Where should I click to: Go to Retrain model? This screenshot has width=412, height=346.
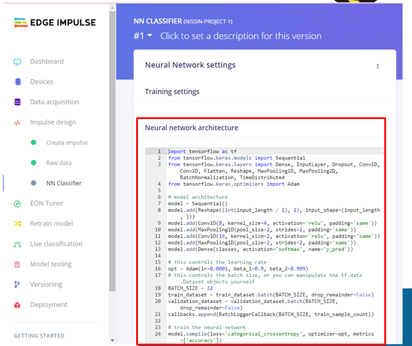tap(51, 223)
